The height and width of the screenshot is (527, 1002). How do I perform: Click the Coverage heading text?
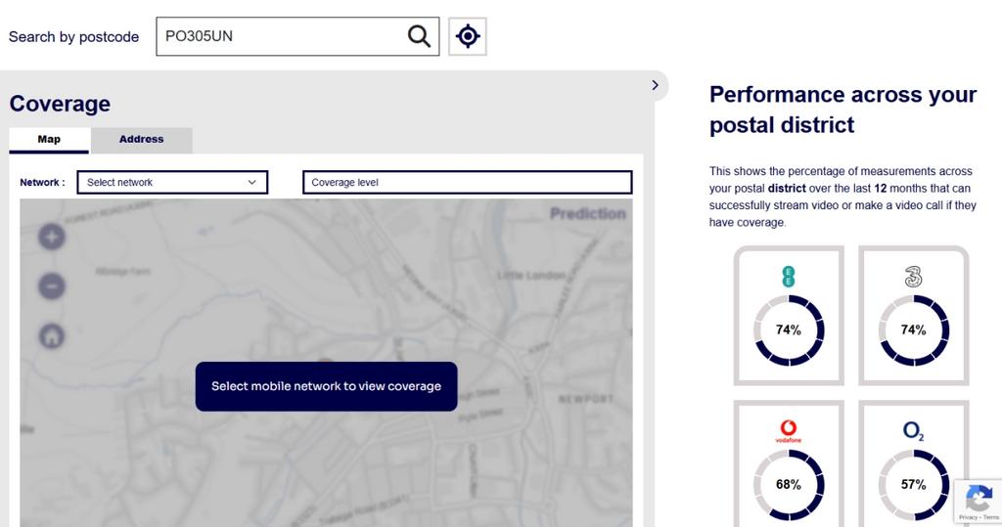tap(60, 104)
